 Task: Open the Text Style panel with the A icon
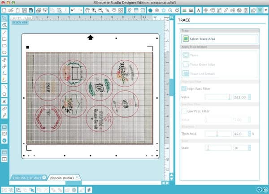tap(199, 10)
